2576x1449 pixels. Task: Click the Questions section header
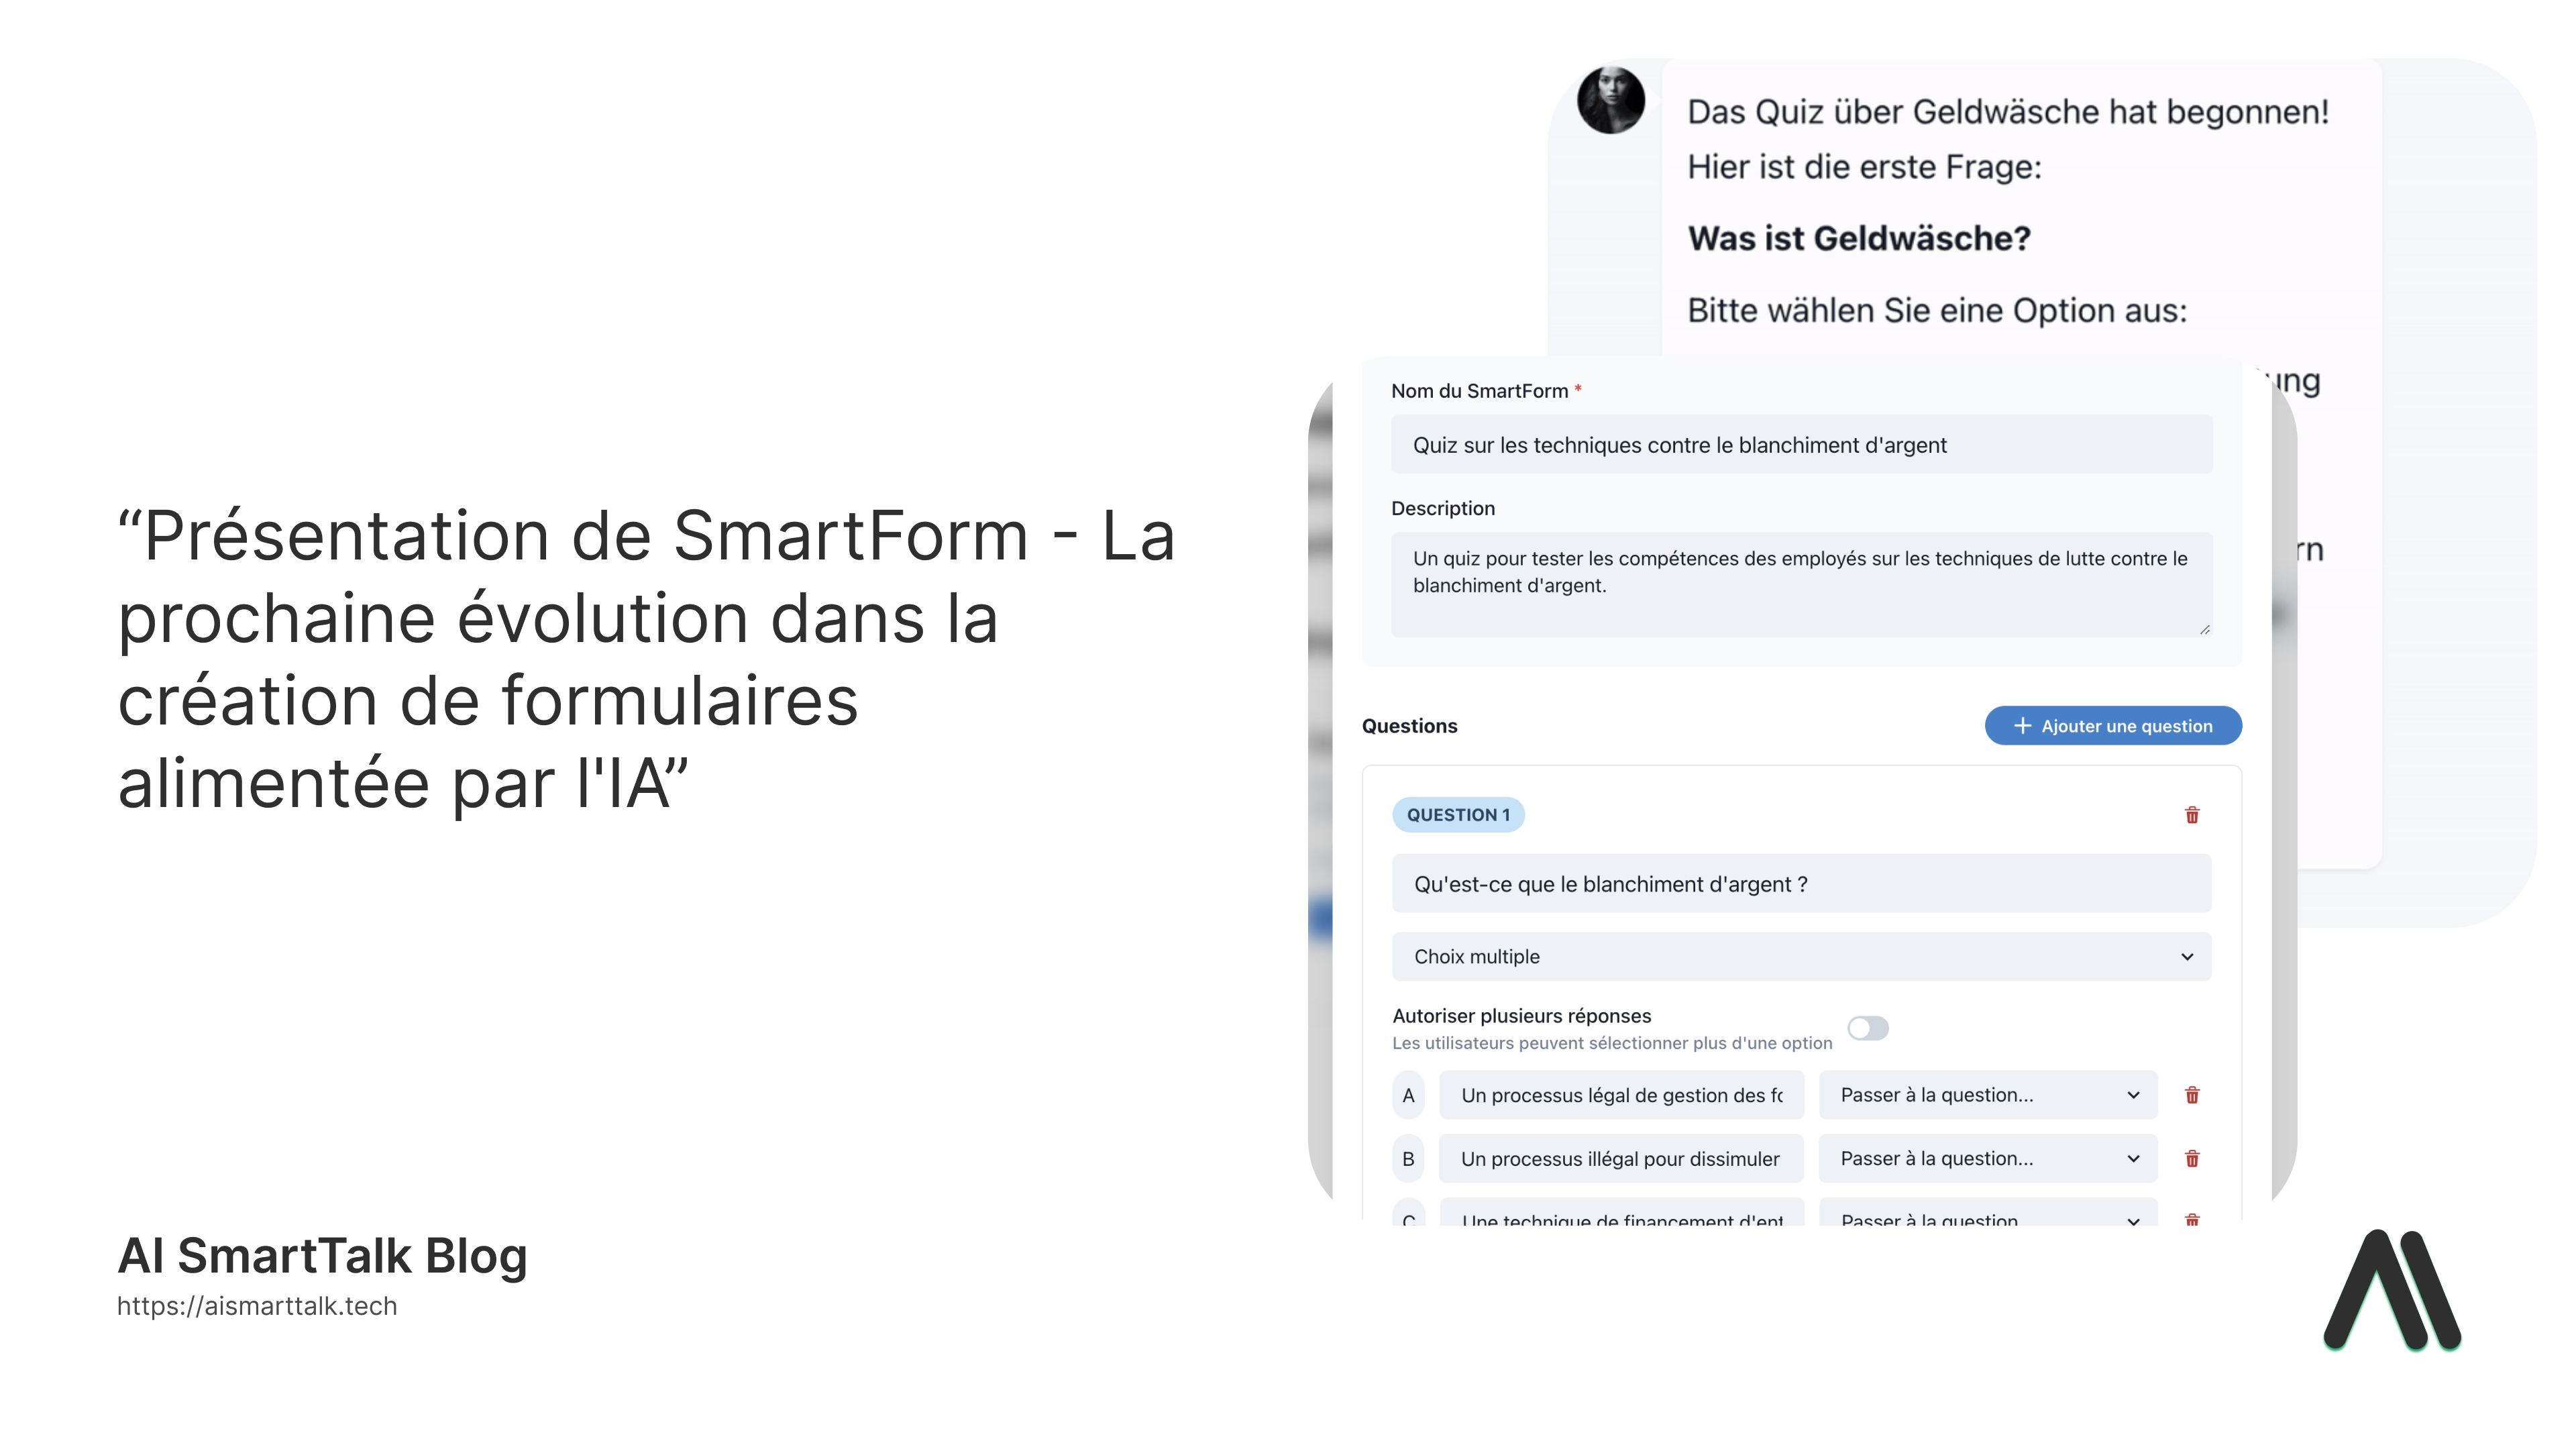[x=1410, y=726]
